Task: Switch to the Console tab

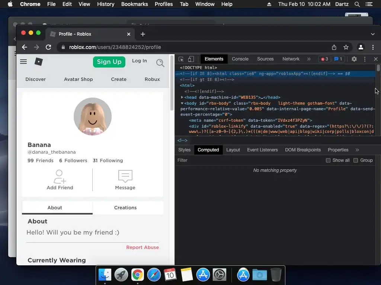Action: click(240, 59)
